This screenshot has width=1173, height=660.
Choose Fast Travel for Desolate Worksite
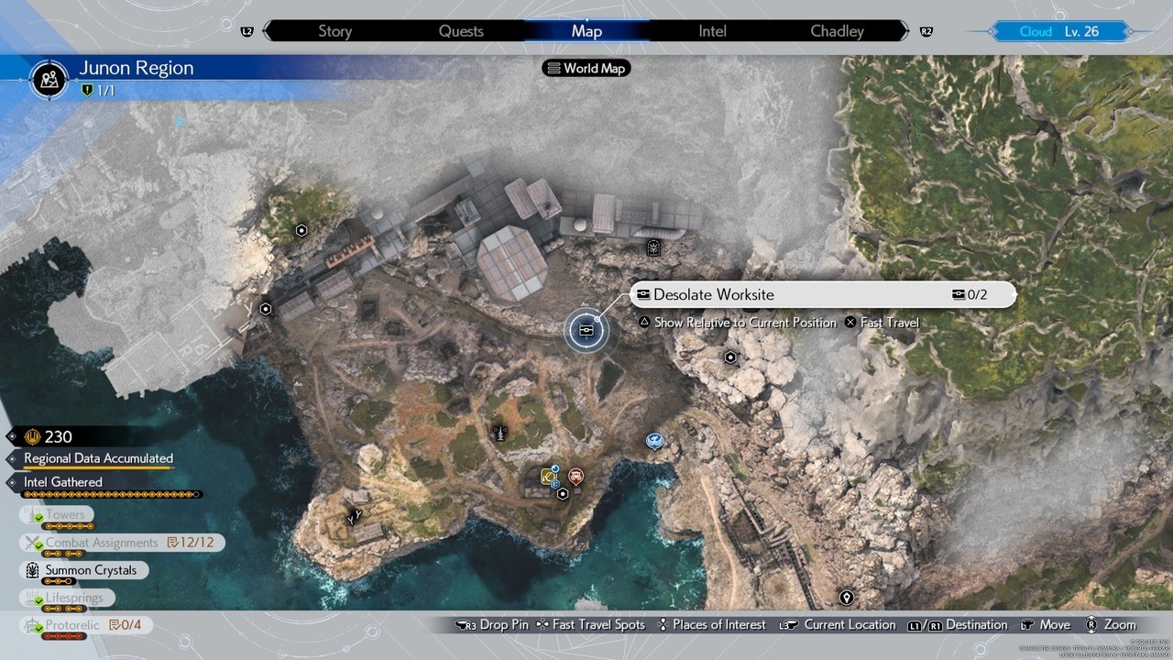pyautogui.click(x=882, y=323)
